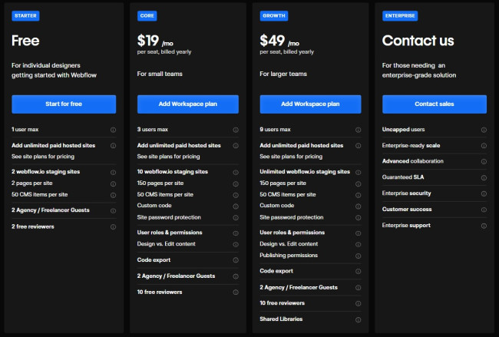The width and height of the screenshot is (499, 337).
Task: Click info icon beside '1 user max'
Action: coord(113,130)
